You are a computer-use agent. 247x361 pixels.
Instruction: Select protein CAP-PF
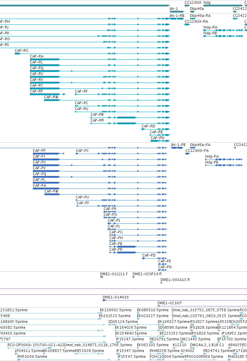pos(83,203)
